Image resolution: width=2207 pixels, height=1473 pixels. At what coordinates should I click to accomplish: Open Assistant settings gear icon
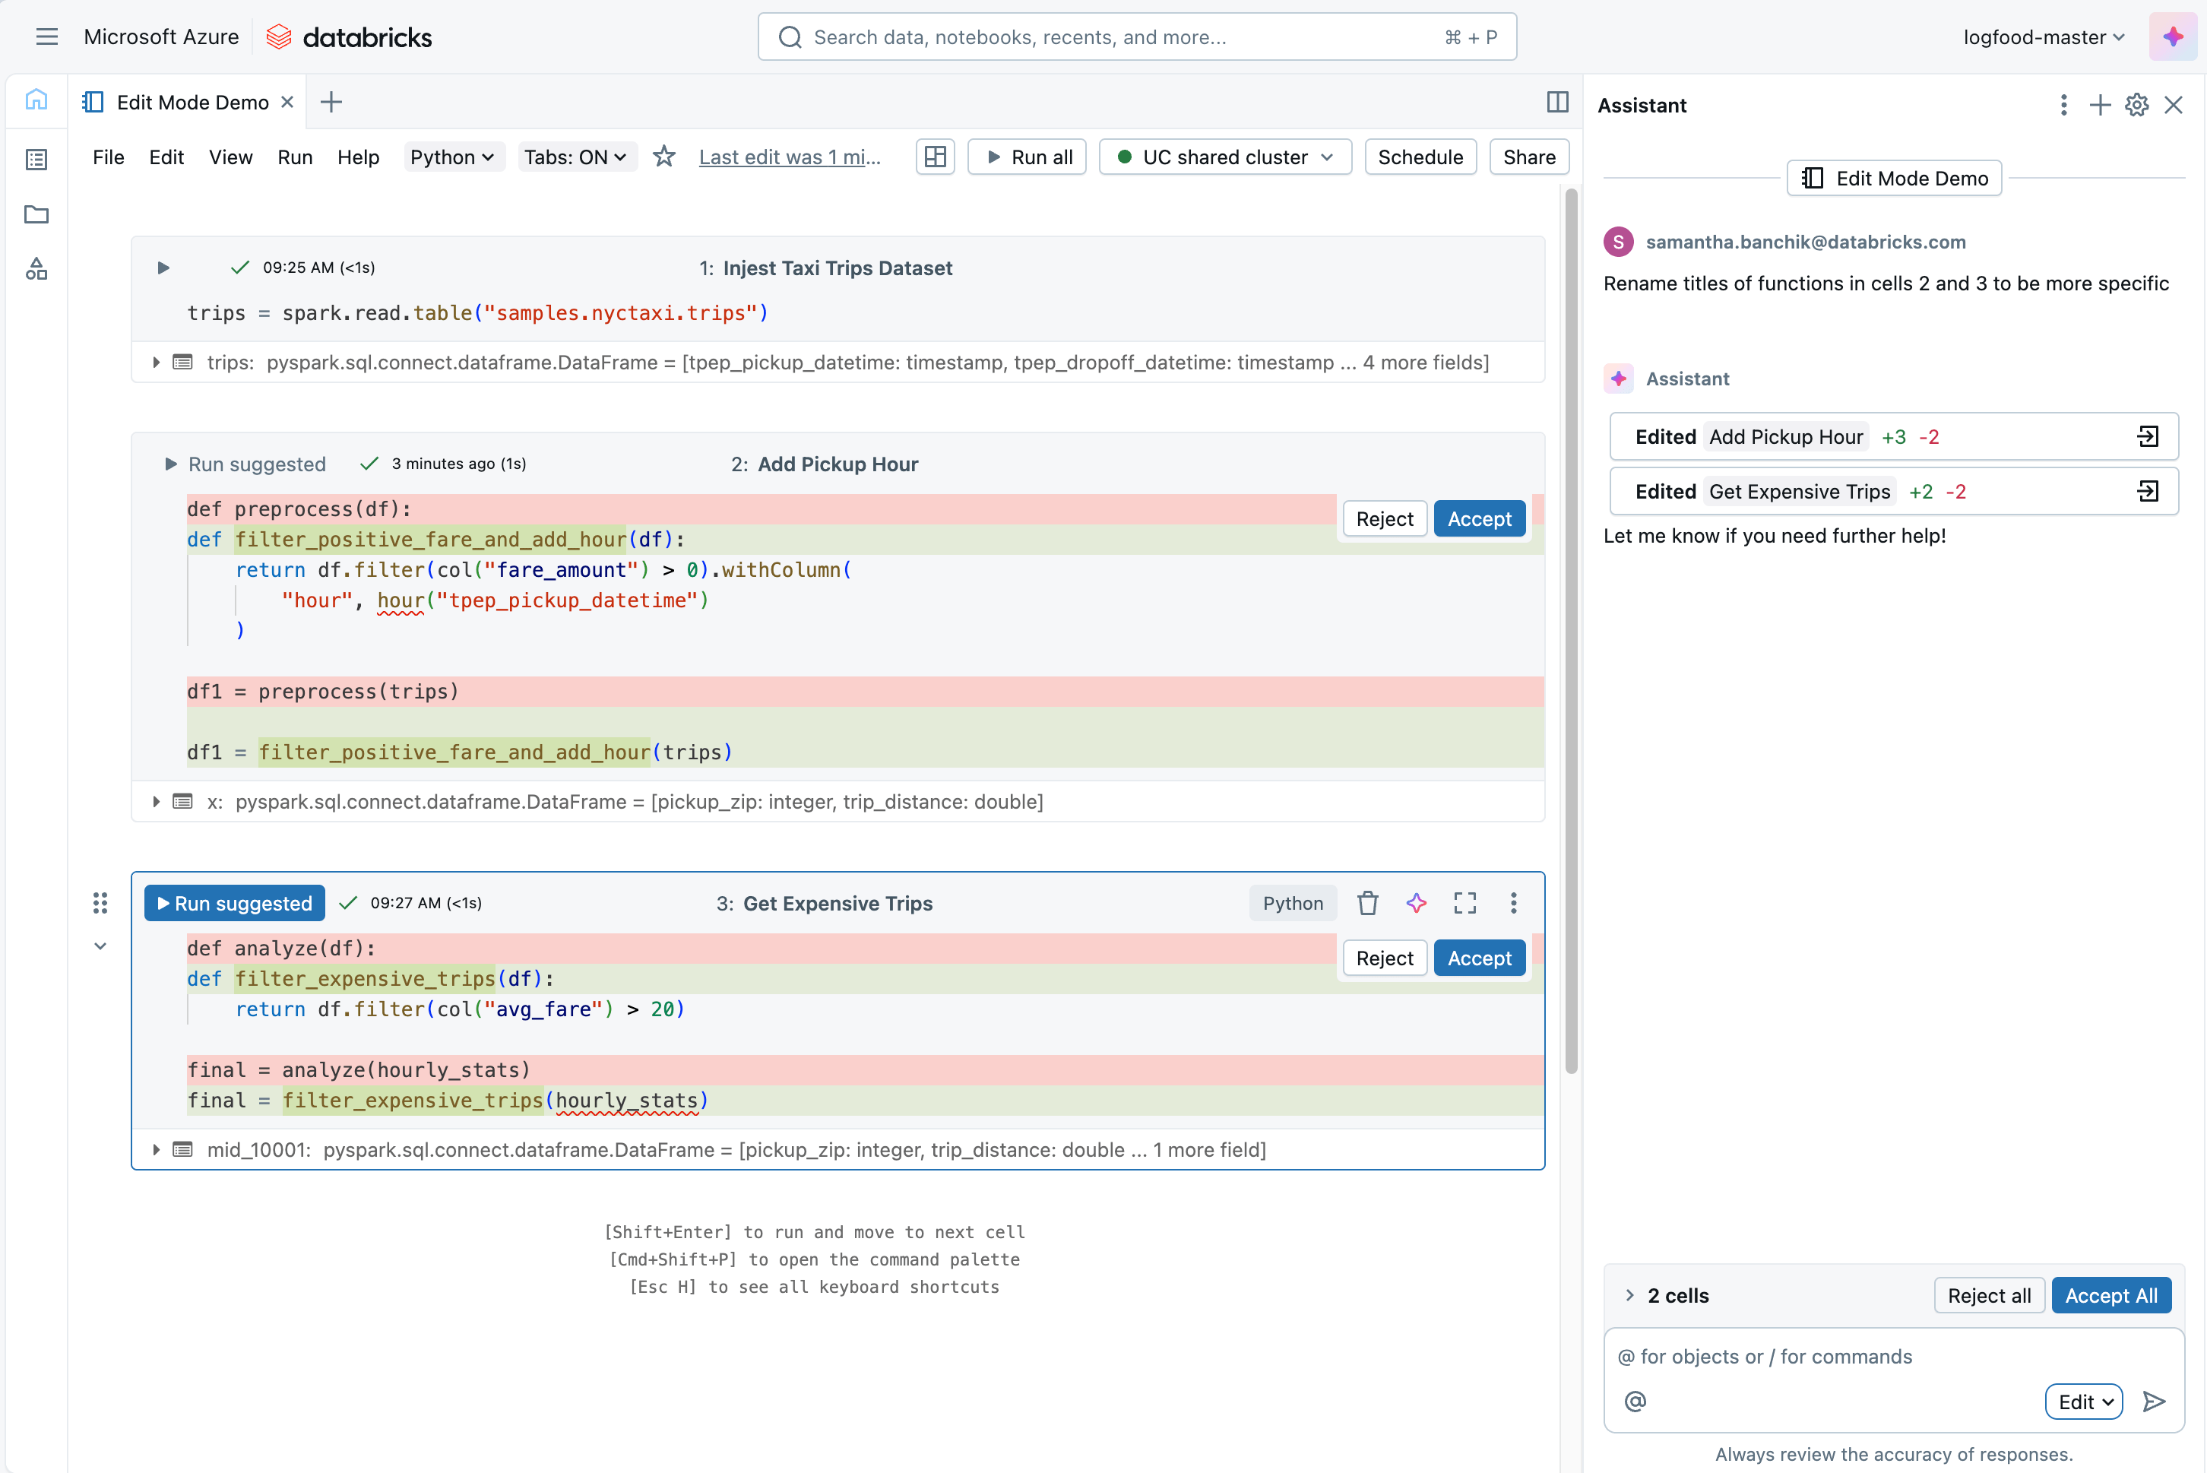coord(2136,105)
